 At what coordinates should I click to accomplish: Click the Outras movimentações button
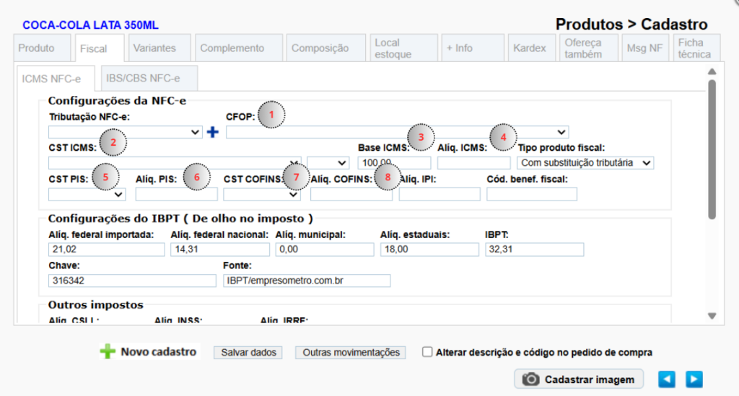pyautogui.click(x=351, y=352)
